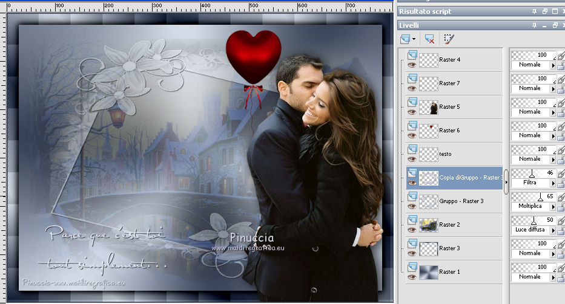Select the Raster 7 layer name
Screen dimensions: 565x304
point(449,83)
